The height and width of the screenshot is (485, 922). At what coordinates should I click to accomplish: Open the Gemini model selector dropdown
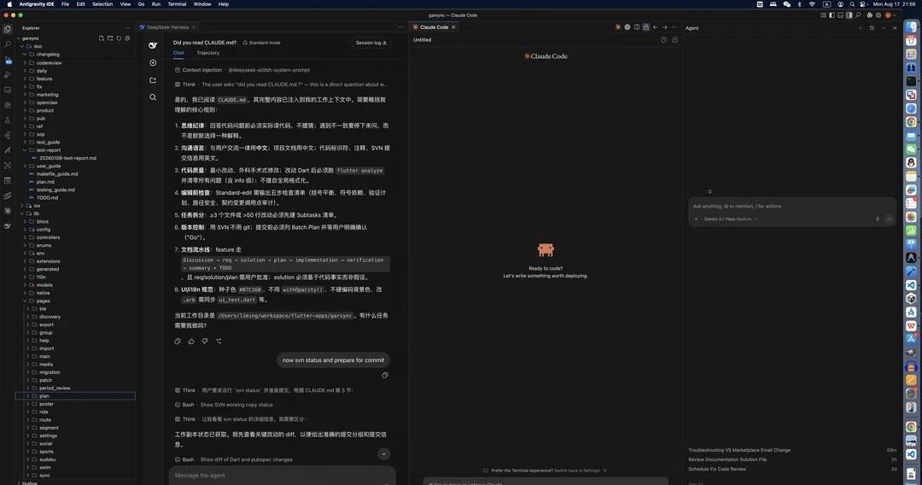coord(730,219)
